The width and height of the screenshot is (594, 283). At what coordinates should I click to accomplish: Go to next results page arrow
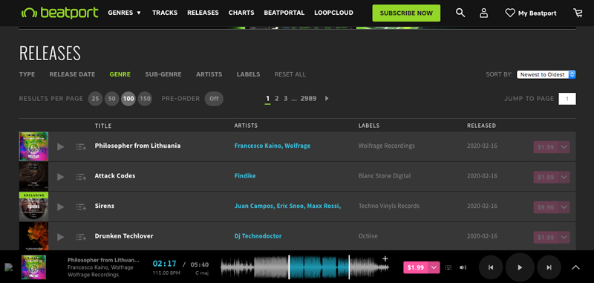[327, 99]
